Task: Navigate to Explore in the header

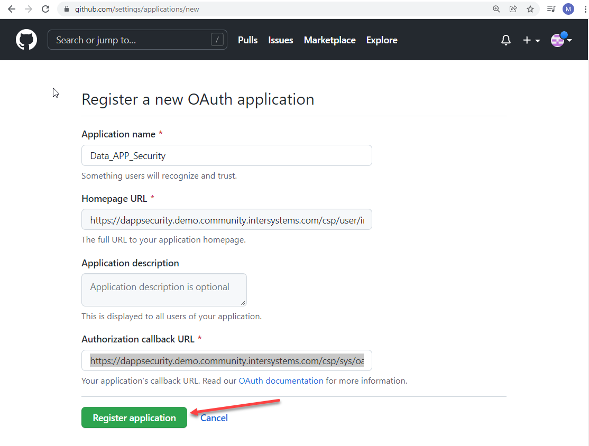Action: click(x=381, y=40)
